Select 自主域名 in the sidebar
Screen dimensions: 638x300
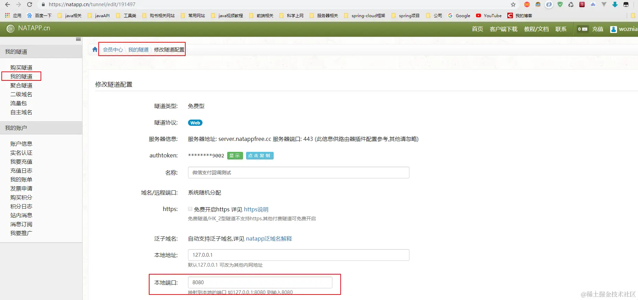pyautogui.click(x=21, y=112)
